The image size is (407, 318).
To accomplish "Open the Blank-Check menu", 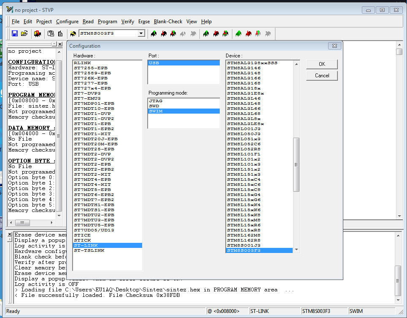I will pos(168,22).
